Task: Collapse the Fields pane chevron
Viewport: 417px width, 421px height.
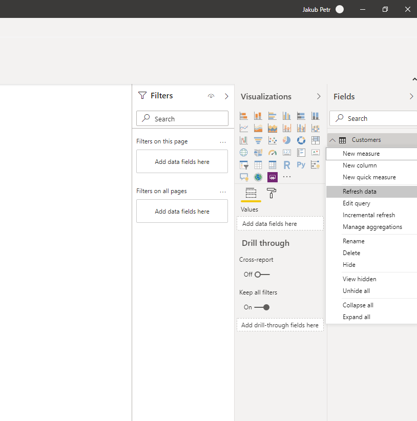Action: (x=411, y=96)
